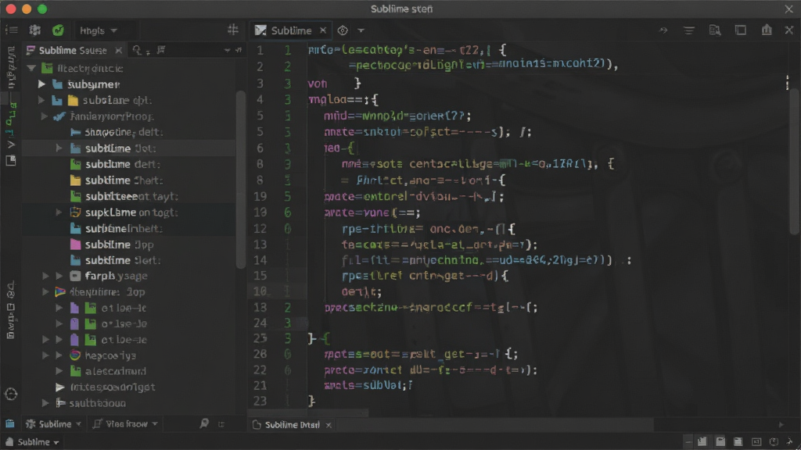This screenshot has height=450, width=801.
Task: Click the sidebar vertical scrollbar
Action: click(x=241, y=180)
